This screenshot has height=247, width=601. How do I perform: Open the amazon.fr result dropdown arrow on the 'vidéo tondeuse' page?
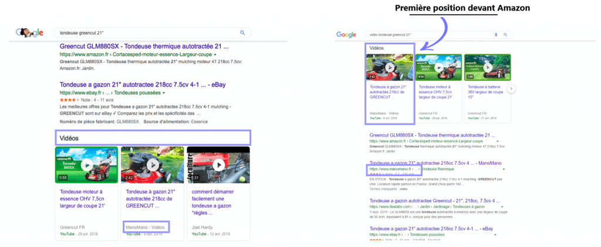[498, 142]
